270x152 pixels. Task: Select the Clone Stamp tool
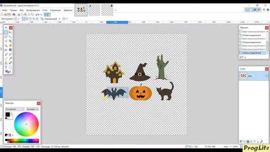point(6,63)
